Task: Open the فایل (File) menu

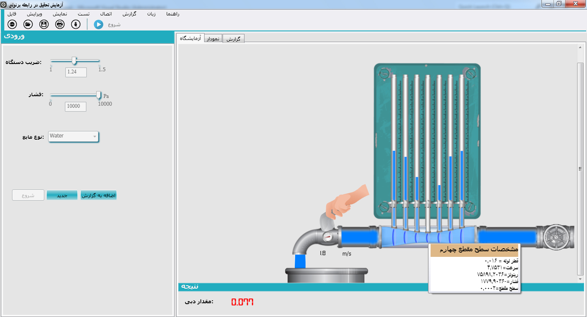Action: (12, 14)
